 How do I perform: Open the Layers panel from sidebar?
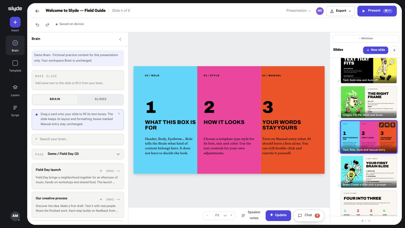(15, 90)
